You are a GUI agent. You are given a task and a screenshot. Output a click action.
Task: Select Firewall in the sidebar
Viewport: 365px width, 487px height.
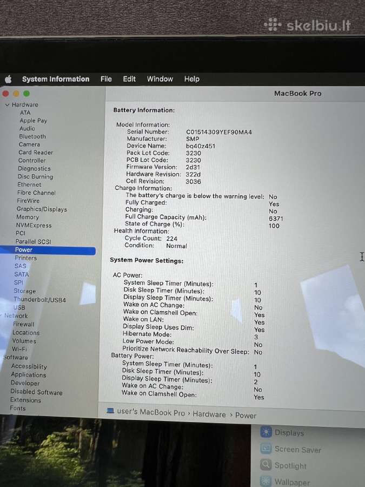click(x=23, y=324)
